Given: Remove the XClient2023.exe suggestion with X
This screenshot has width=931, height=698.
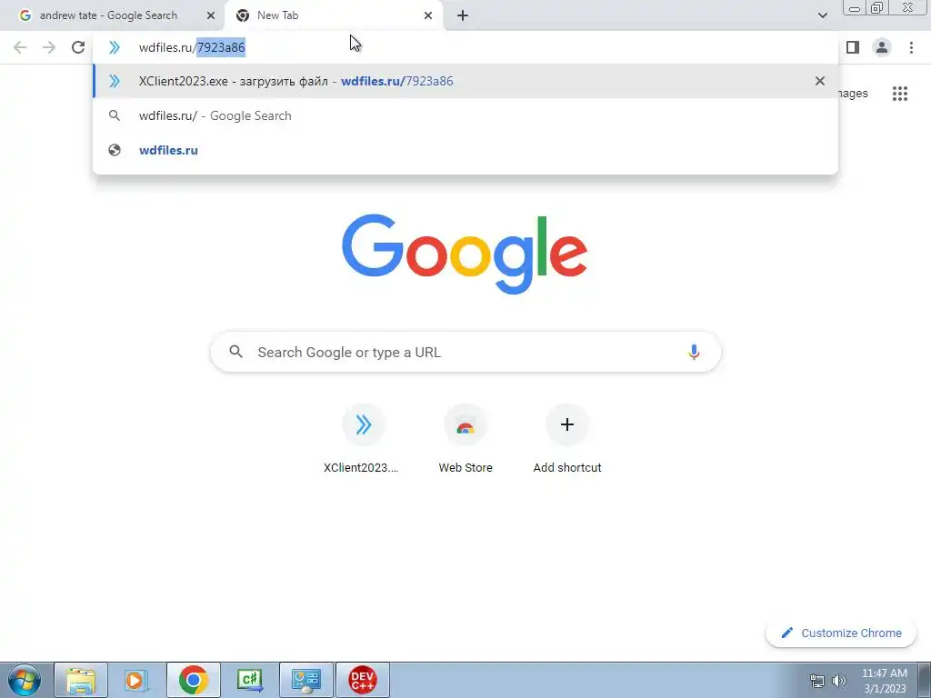Looking at the screenshot, I should point(820,81).
